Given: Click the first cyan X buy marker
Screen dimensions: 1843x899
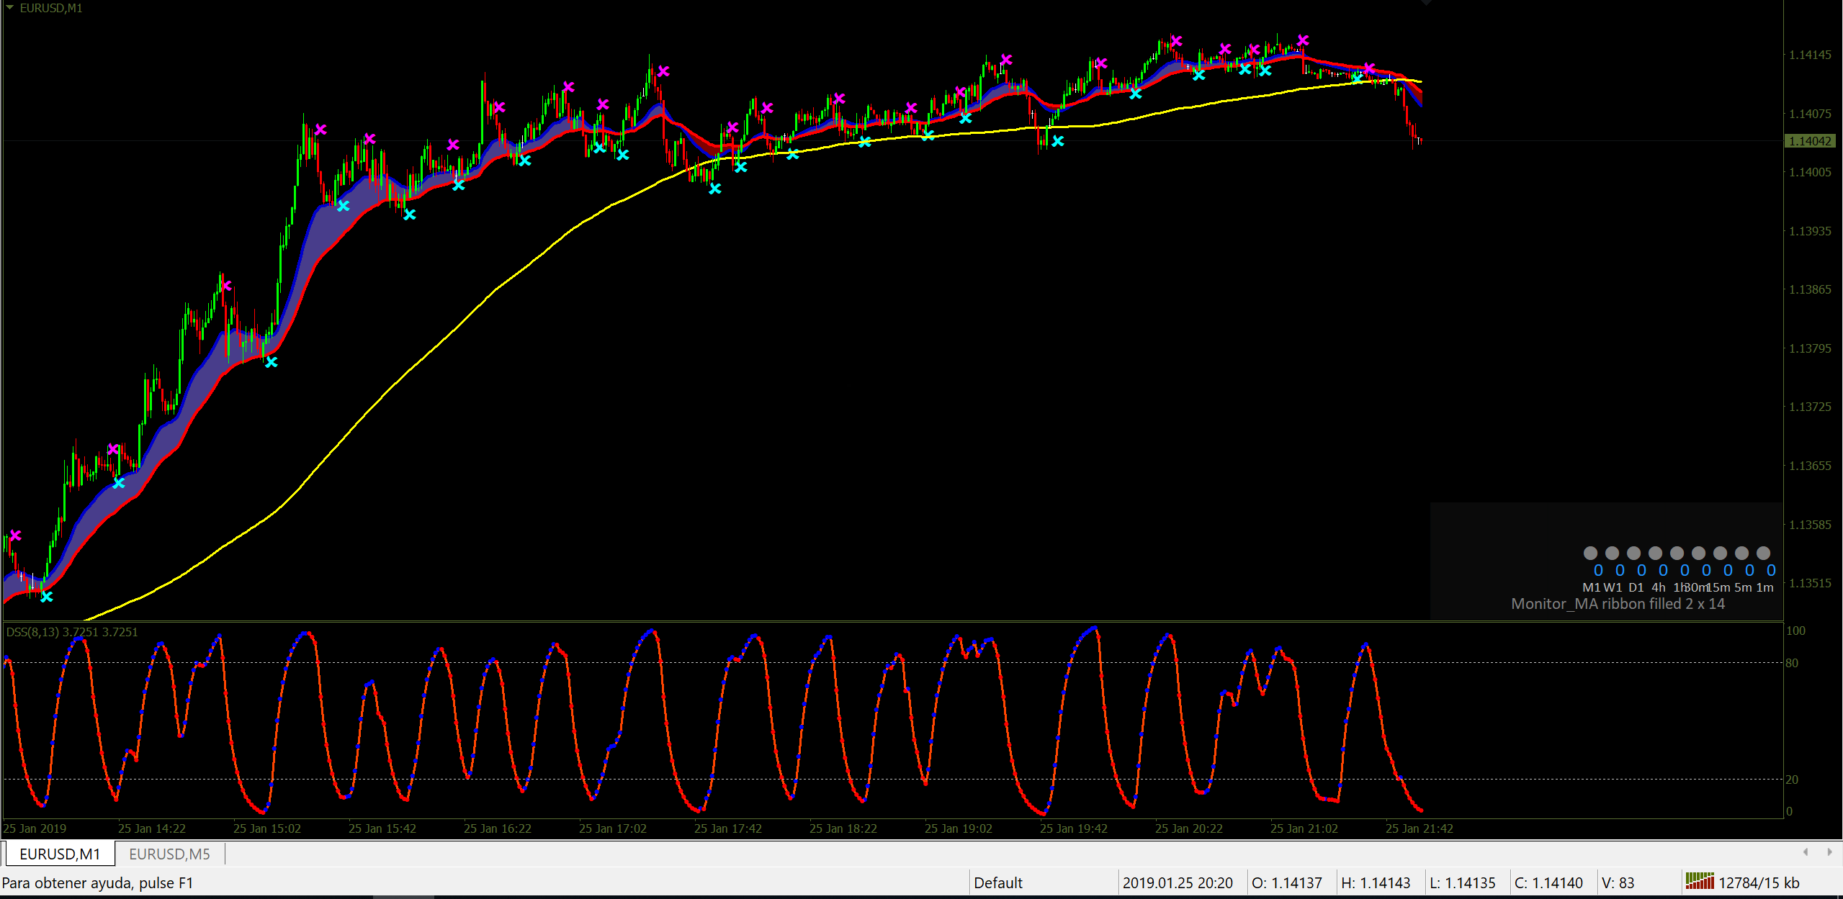Looking at the screenshot, I should pos(47,596).
